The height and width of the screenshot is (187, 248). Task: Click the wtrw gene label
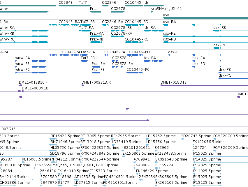(x=4, y=8)
